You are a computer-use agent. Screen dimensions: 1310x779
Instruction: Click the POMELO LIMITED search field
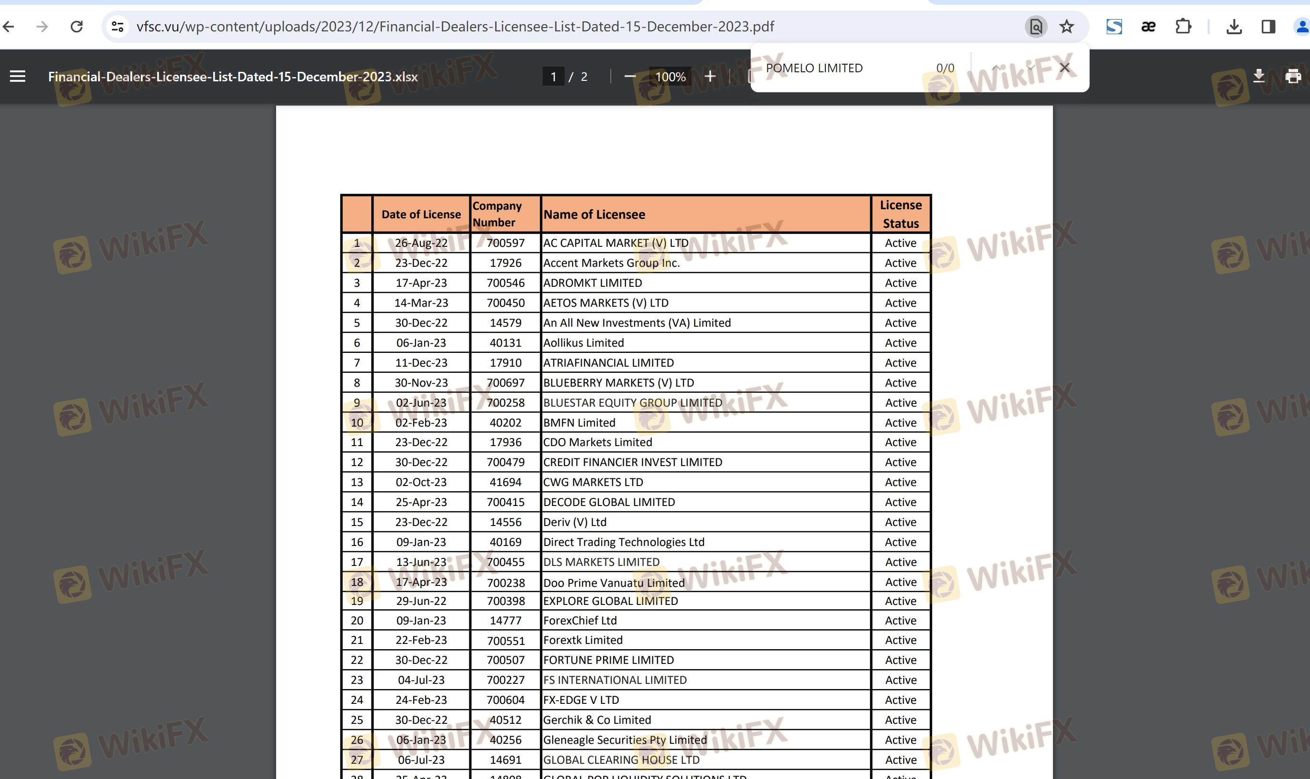(841, 68)
